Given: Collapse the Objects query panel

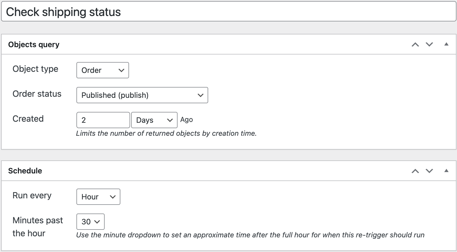Looking at the screenshot, I should [446, 44].
